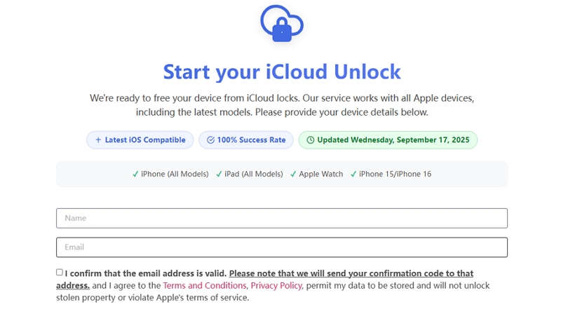Click 'I confirm that the email address is valid' text
The width and height of the screenshot is (561, 309).
coord(146,273)
